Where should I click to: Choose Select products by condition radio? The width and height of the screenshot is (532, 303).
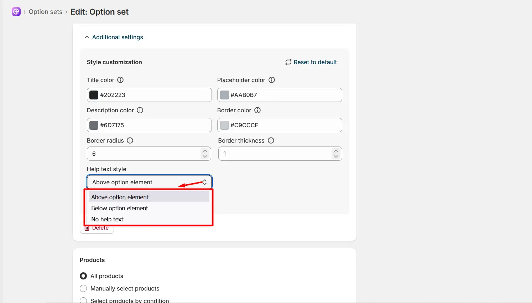[83, 301]
